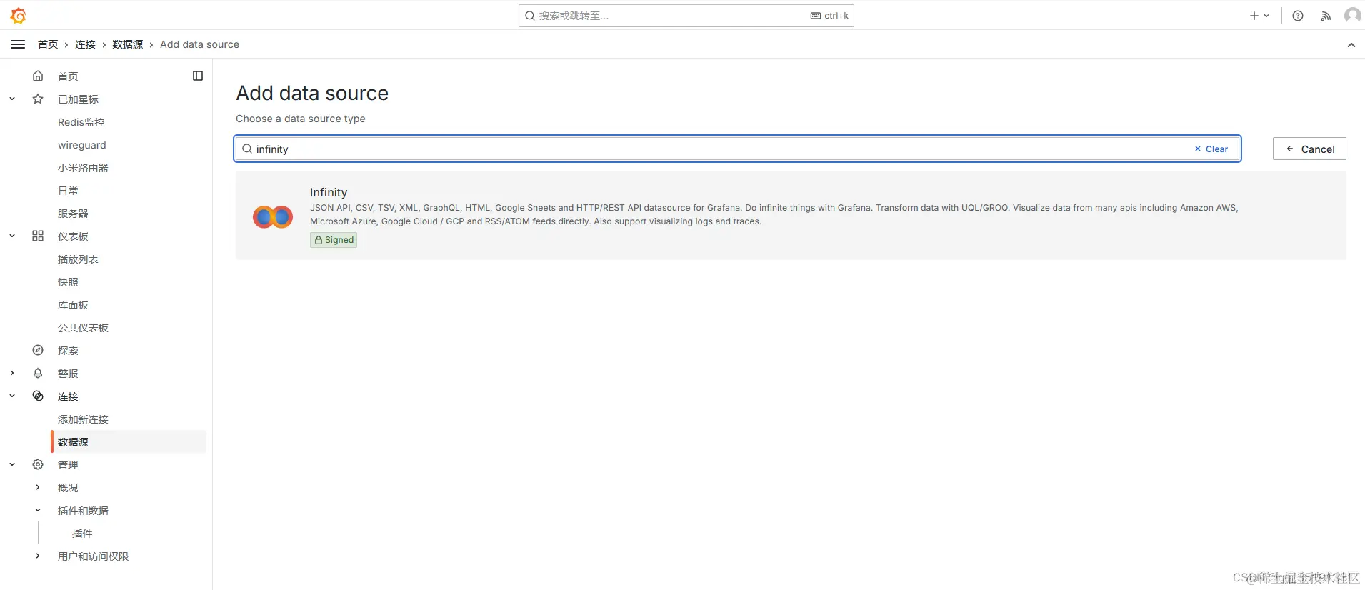Click the connections link icon
Viewport: 1365px width, 590px height.
(38, 396)
